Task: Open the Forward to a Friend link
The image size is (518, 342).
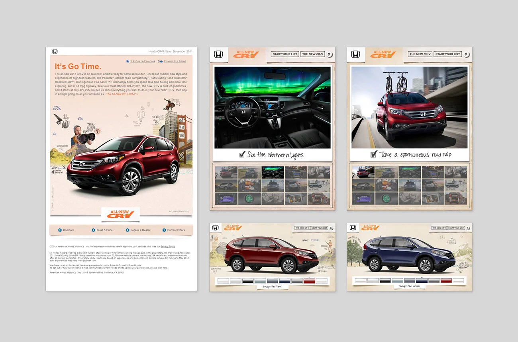Action: pyautogui.click(x=175, y=61)
